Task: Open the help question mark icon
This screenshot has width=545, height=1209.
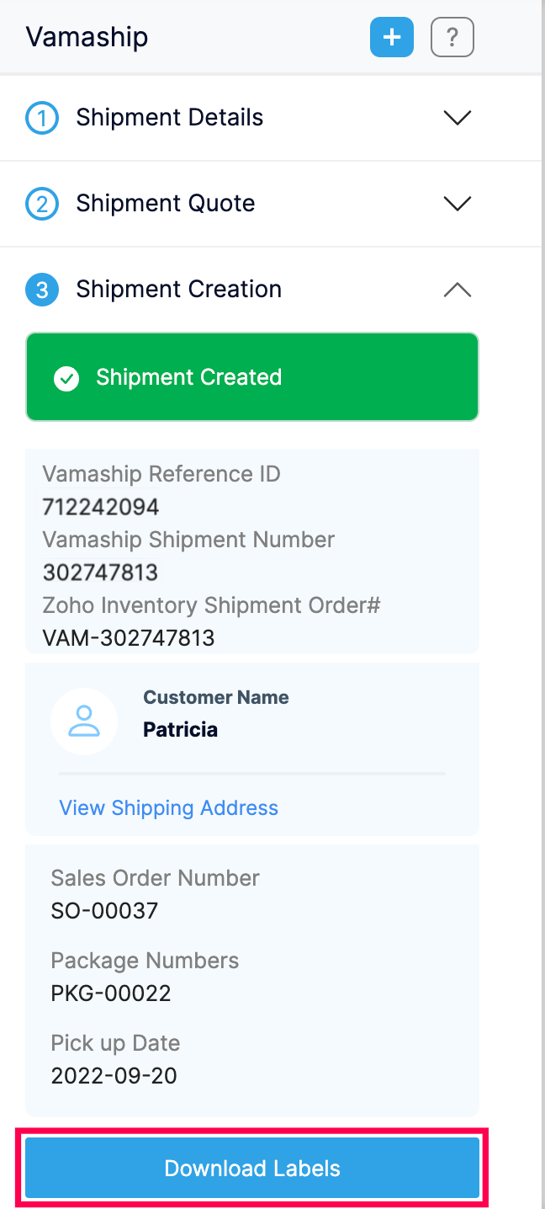Action: point(452,38)
